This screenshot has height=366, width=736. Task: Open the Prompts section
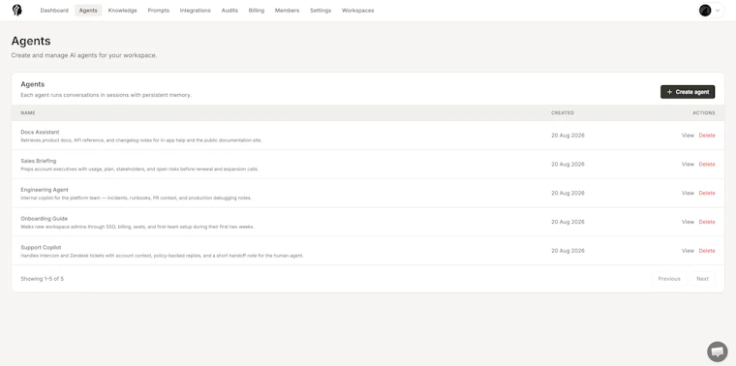click(158, 11)
